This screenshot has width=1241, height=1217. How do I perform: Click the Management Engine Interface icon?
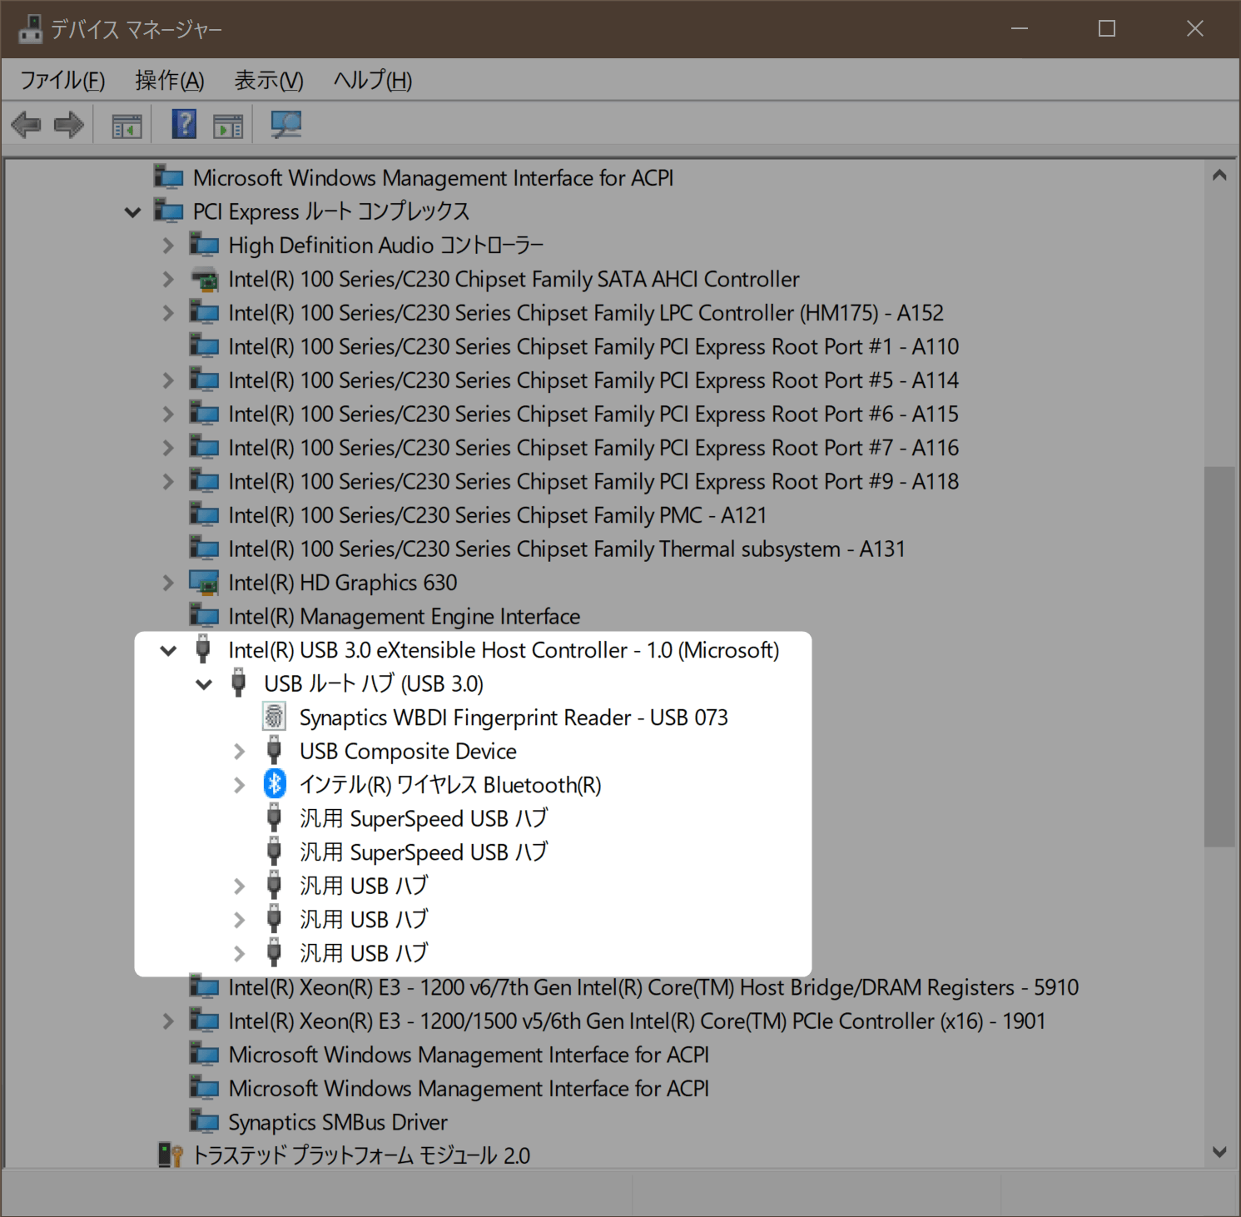click(204, 616)
